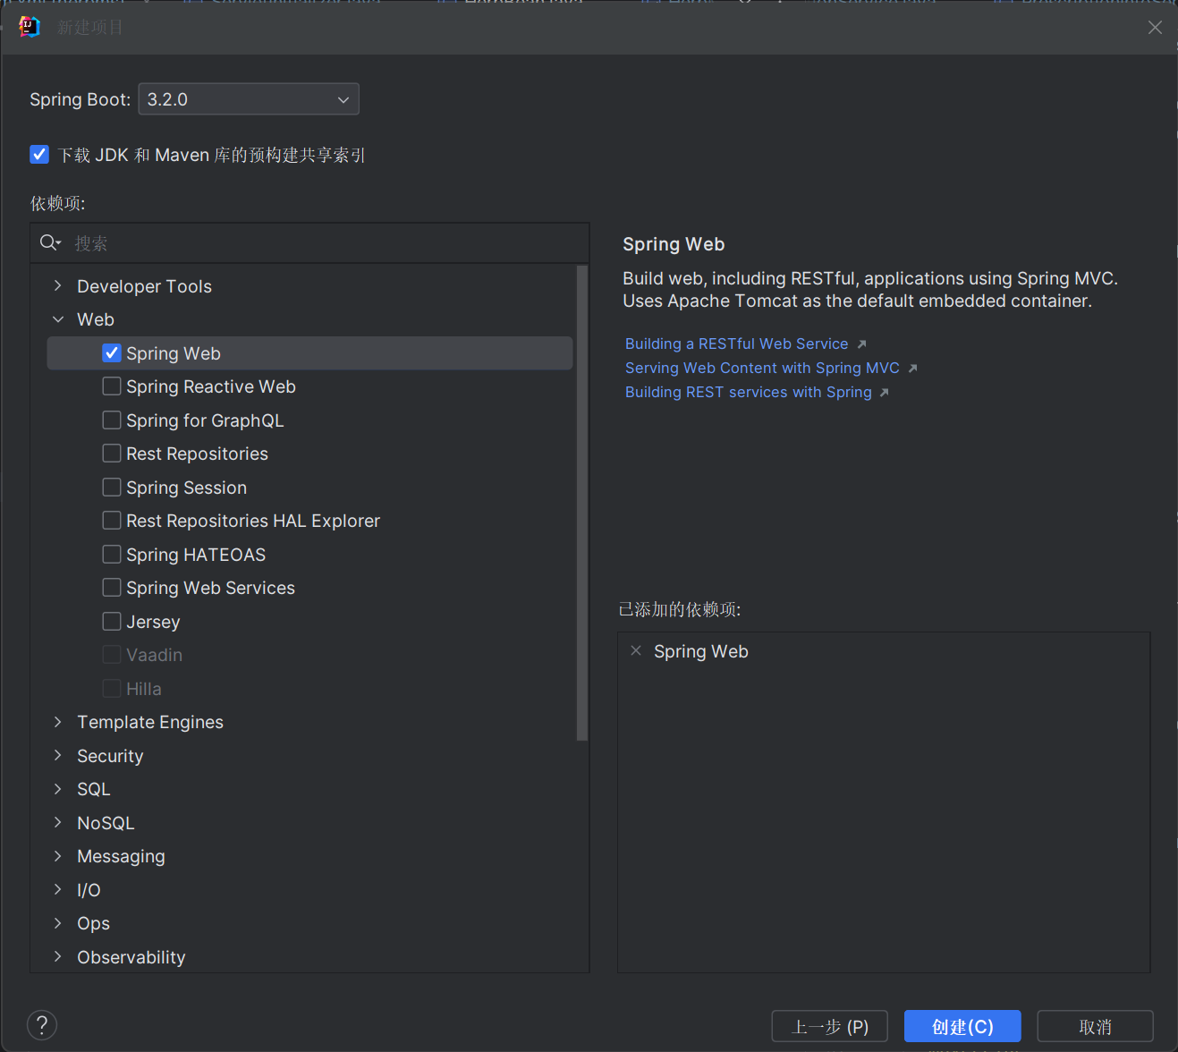This screenshot has width=1178, height=1052.
Task: Expand the Template Engines category
Action: [x=58, y=722]
